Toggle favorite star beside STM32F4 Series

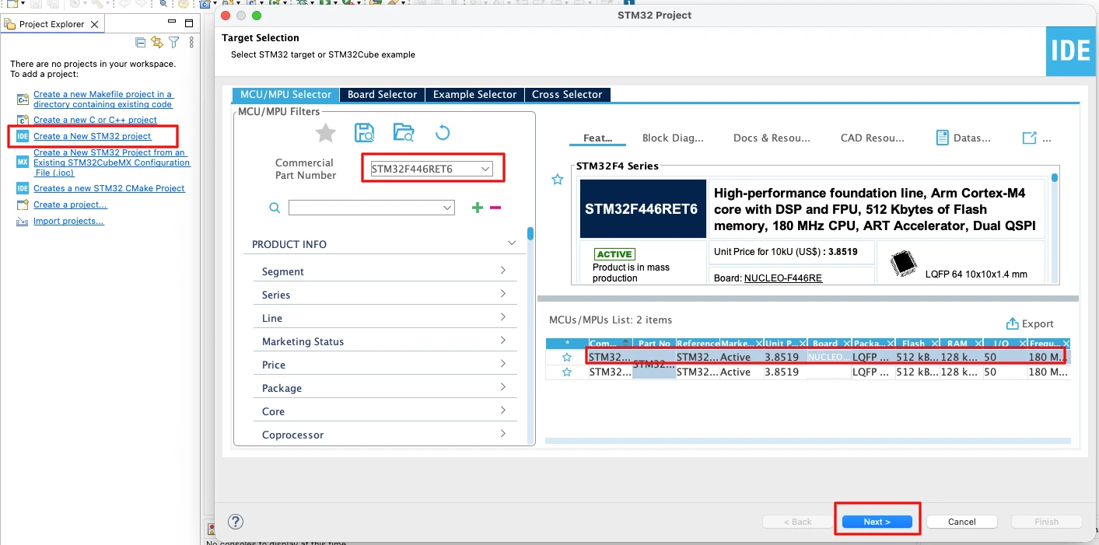(x=557, y=180)
